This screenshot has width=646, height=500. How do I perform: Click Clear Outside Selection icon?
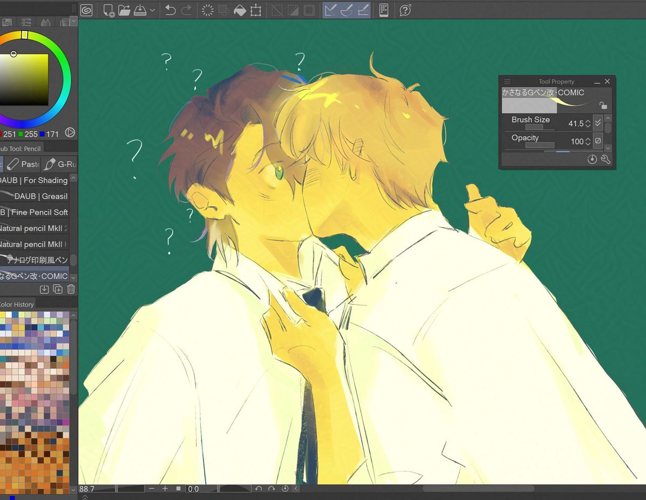tap(224, 10)
